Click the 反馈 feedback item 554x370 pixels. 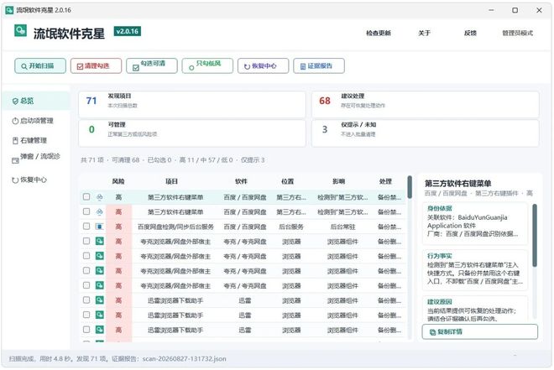470,33
